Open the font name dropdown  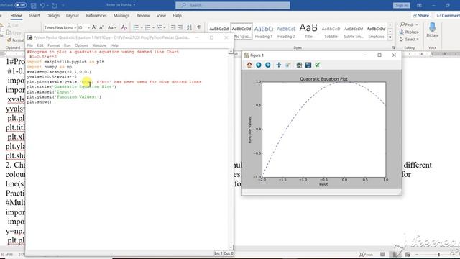pyautogui.click(x=75, y=27)
